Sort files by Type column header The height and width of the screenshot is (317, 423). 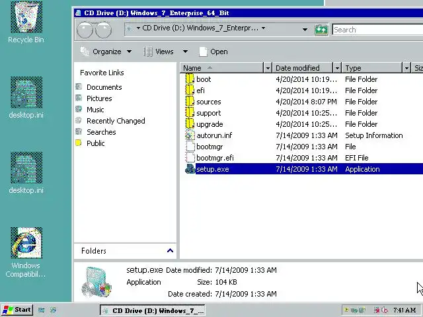(372, 68)
